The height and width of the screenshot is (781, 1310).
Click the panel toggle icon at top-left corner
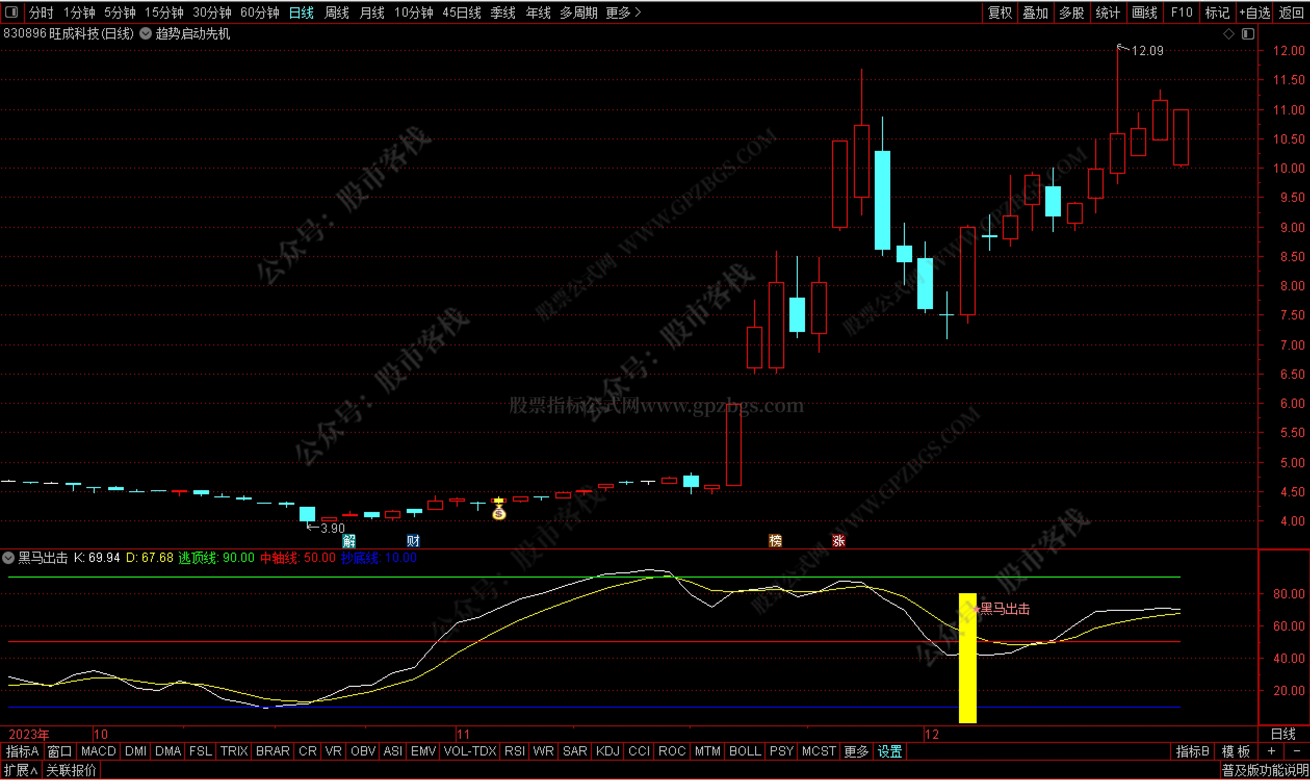tap(11, 11)
